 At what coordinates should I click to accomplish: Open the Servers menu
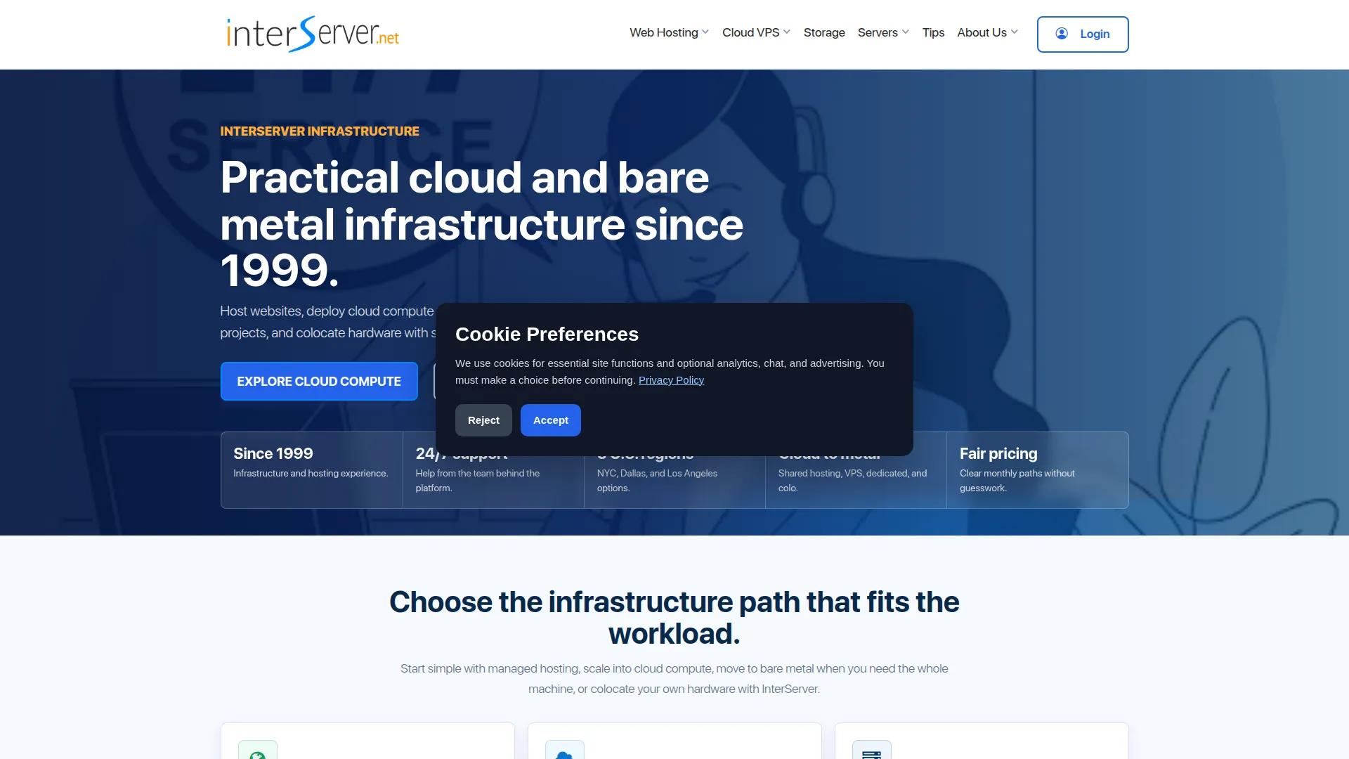[883, 32]
